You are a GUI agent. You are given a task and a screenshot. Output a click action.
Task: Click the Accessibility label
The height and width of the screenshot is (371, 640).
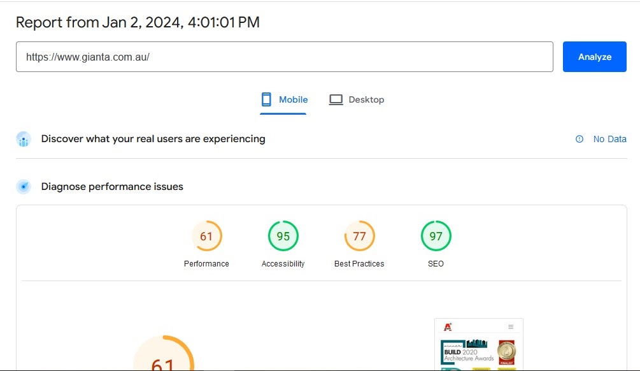pyautogui.click(x=283, y=264)
